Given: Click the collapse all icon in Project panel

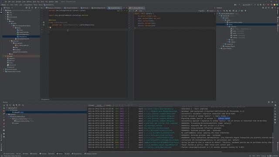Looking at the screenshot, I should 32,8.
